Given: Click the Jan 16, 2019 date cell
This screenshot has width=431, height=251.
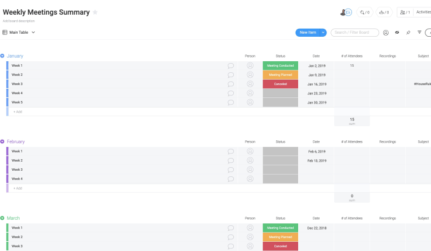Looking at the screenshot, I should (317, 84).
